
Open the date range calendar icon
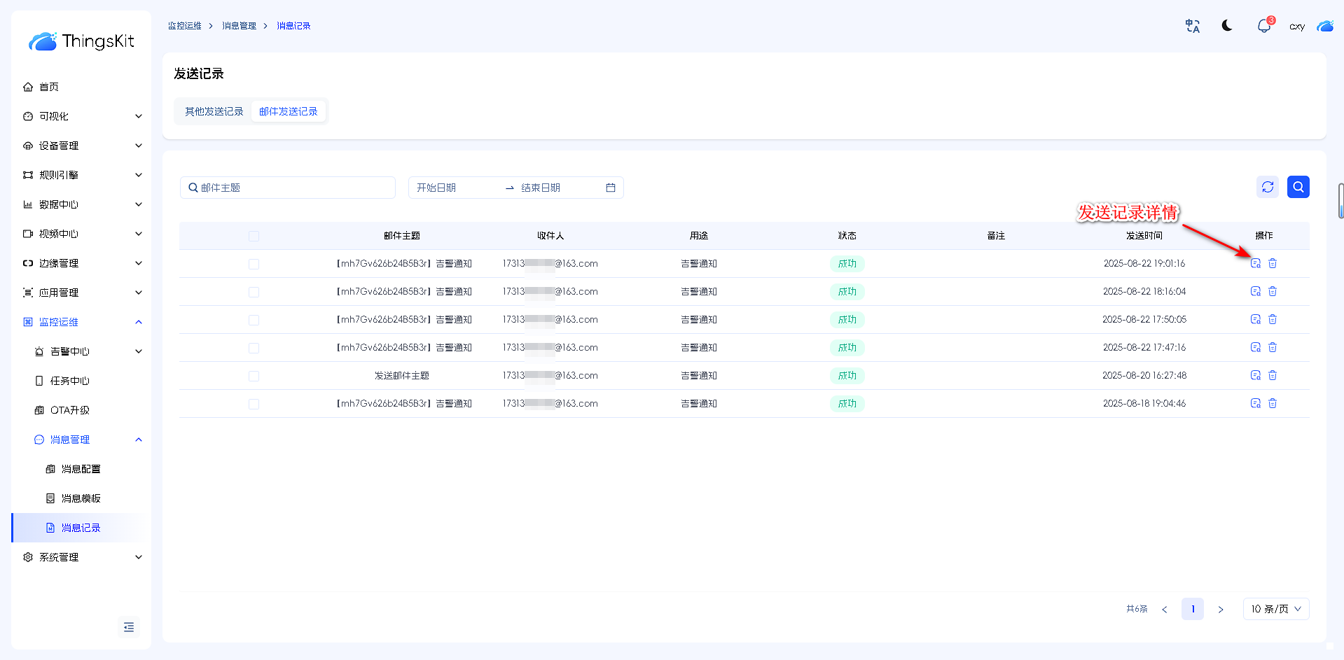(610, 188)
